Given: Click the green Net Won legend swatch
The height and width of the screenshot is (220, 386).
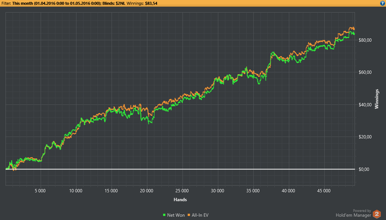Looking at the screenshot, I should [x=164, y=215].
